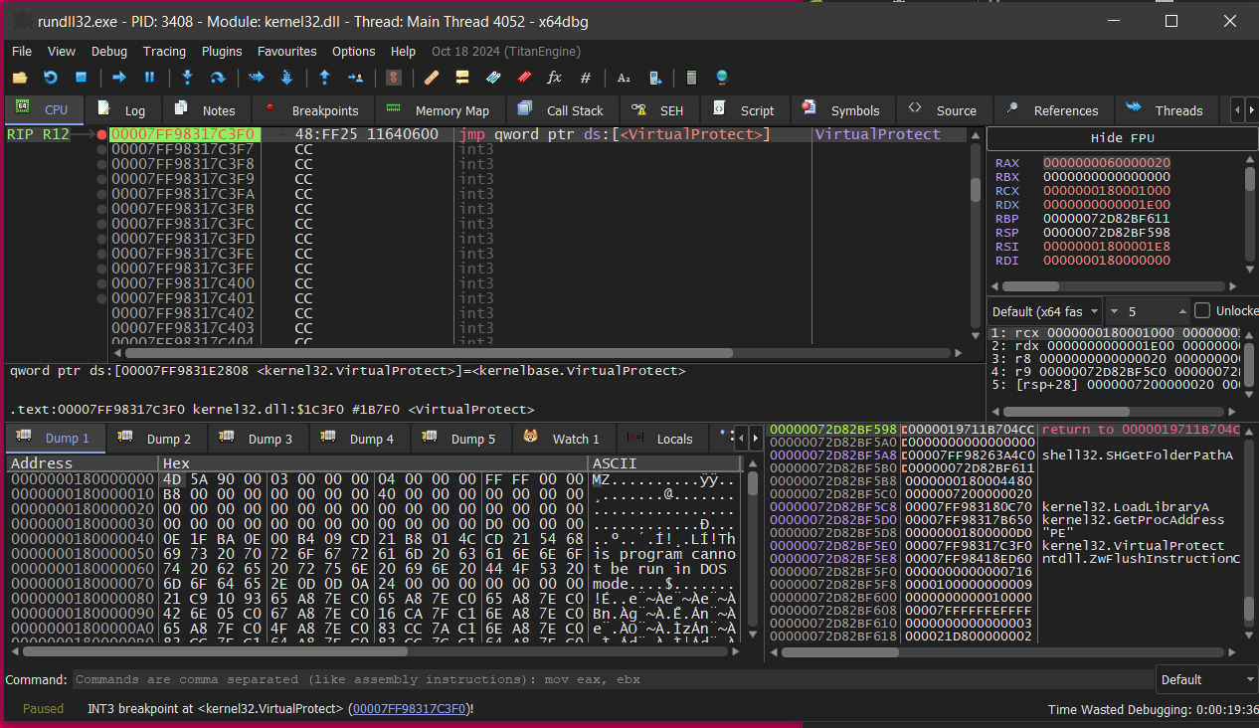Open the Tracing menu
This screenshot has width=1259, height=728.
coord(164,51)
